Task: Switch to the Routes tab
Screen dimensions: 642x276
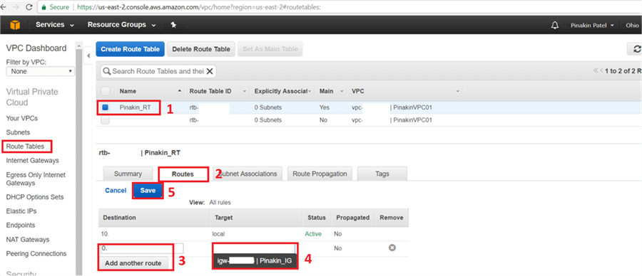Action: [183, 174]
